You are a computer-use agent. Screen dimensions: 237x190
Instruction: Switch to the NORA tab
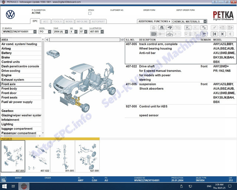click(x=69, y=22)
